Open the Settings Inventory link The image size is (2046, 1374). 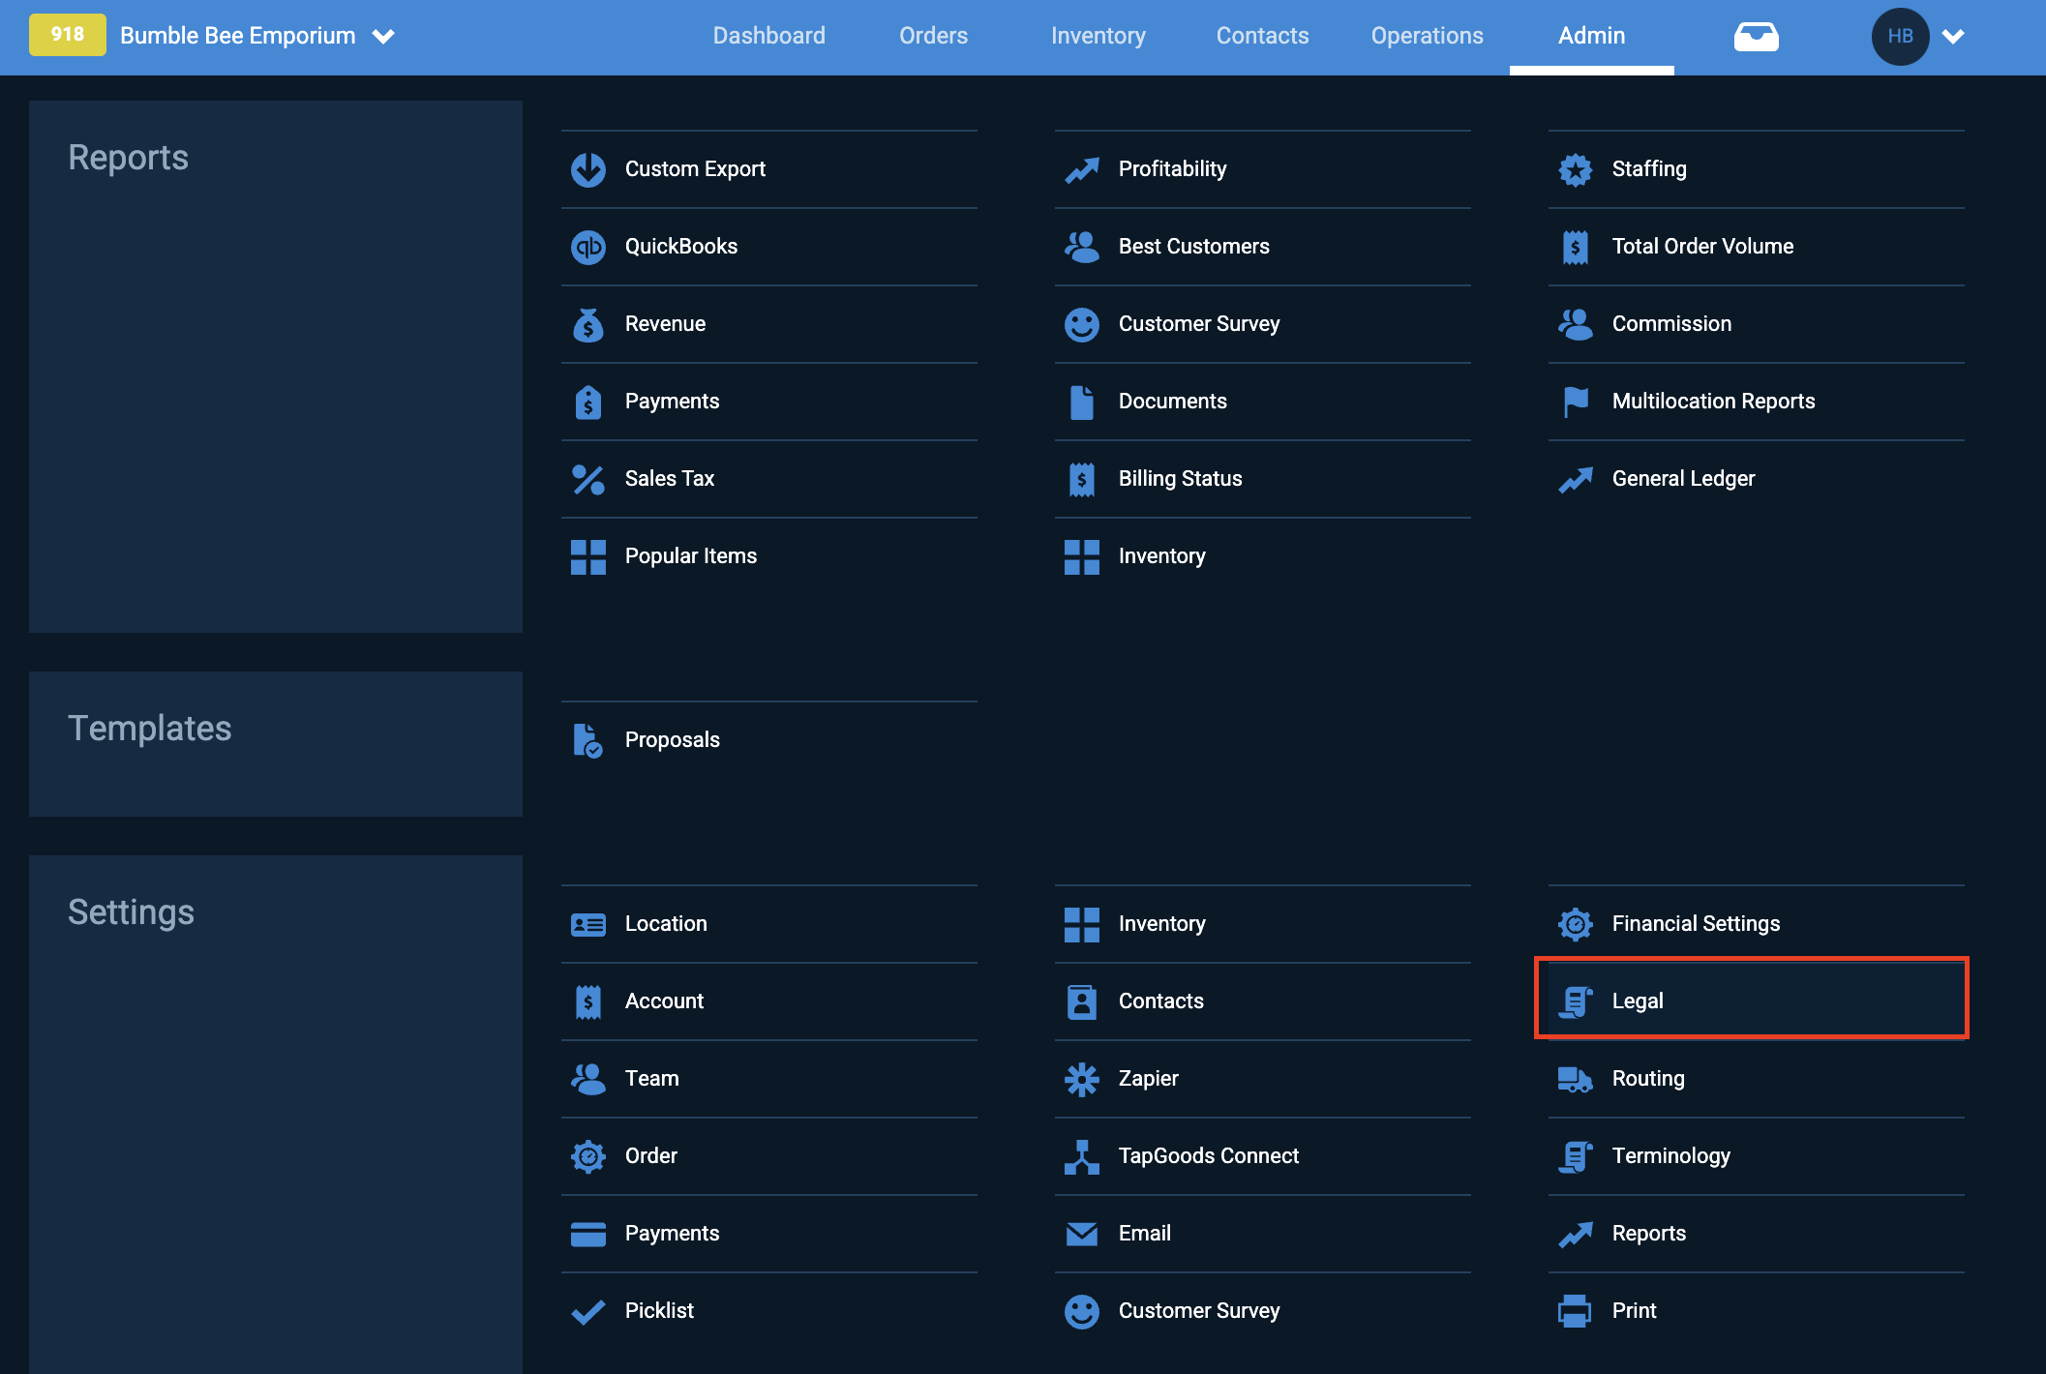(x=1263, y=924)
